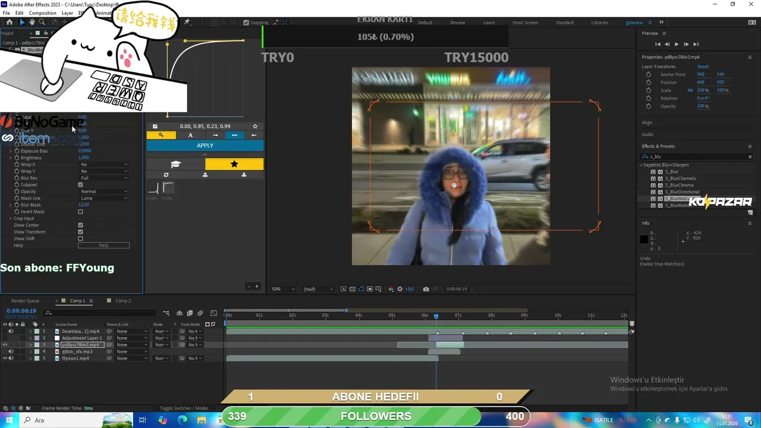Select the left arrow ease direction
Screen dimensions: 761x428
[x=254, y=135]
